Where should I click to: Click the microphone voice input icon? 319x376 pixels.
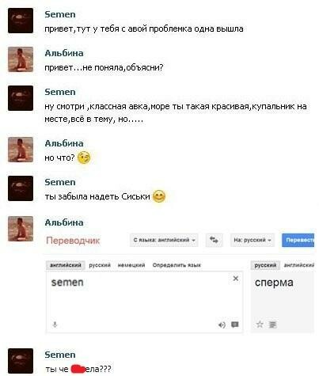click(x=55, y=325)
